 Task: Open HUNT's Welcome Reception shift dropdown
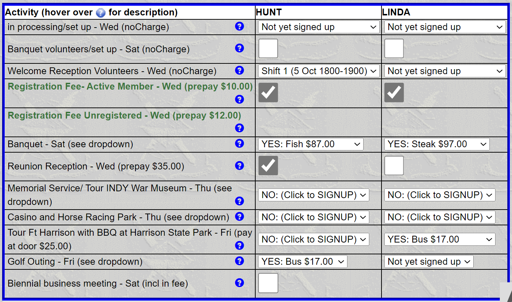click(x=319, y=71)
